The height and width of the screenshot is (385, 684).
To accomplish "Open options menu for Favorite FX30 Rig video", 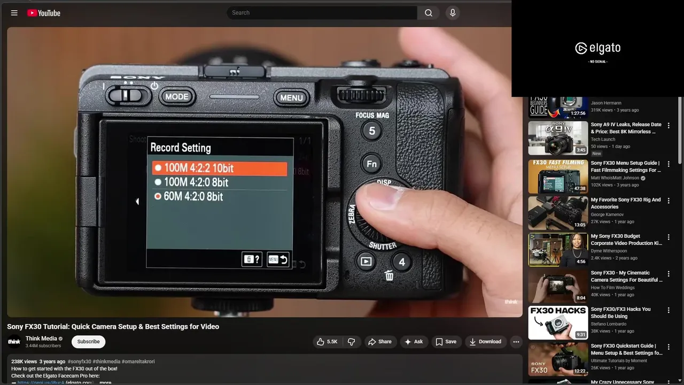I will pos(669,201).
